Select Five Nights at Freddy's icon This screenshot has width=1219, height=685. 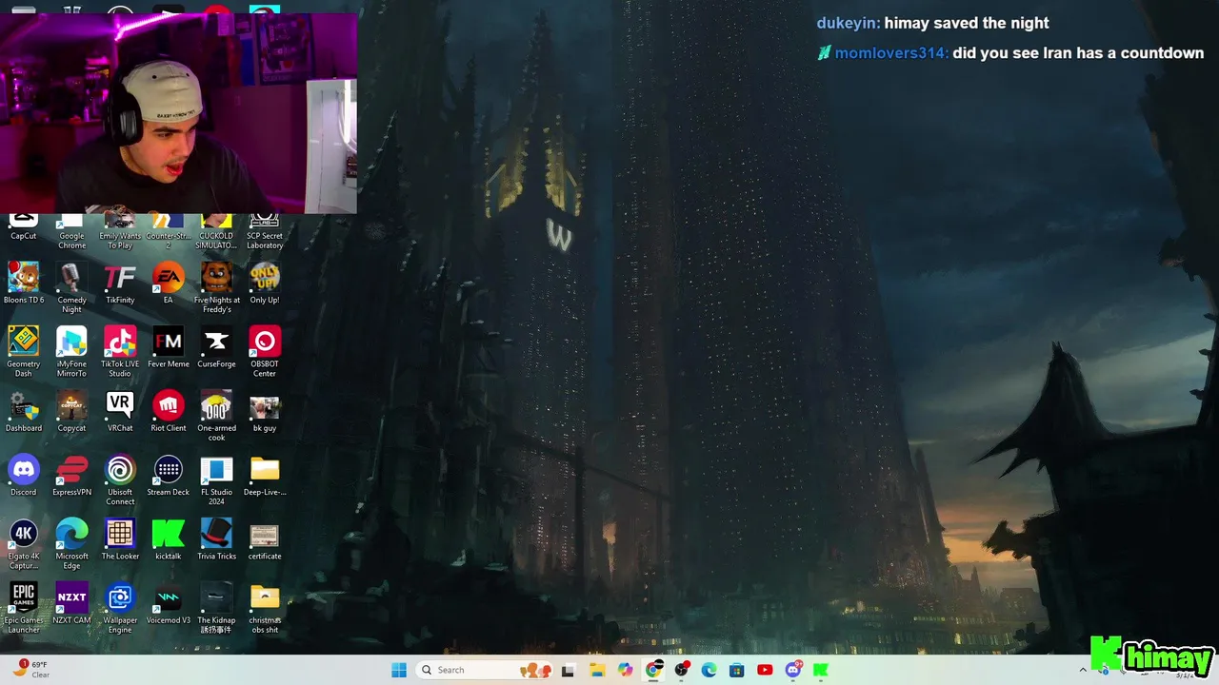pos(216,288)
